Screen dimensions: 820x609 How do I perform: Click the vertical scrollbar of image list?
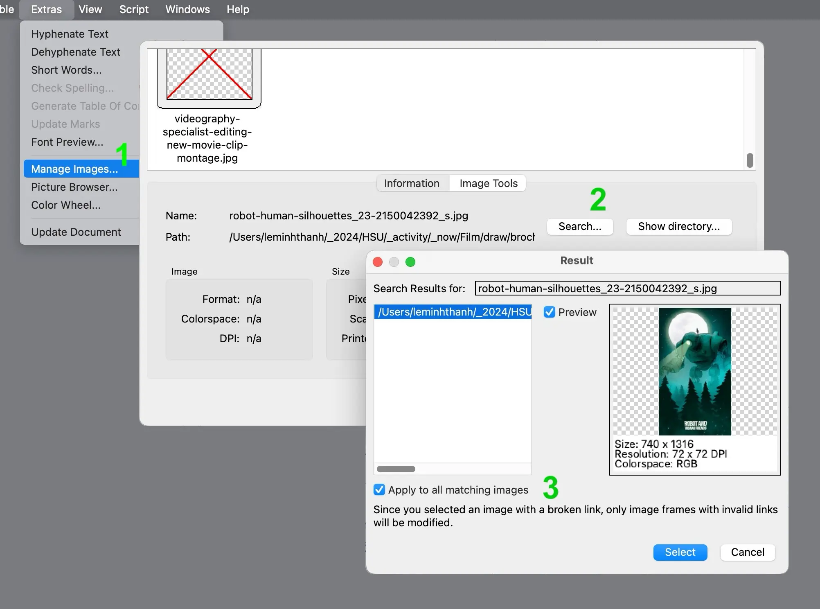point(750,160)
